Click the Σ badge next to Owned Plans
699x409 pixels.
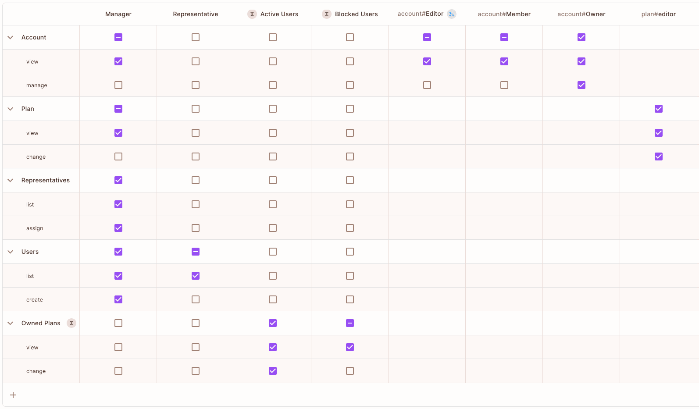pyautogui.click(x=71, y=323)
